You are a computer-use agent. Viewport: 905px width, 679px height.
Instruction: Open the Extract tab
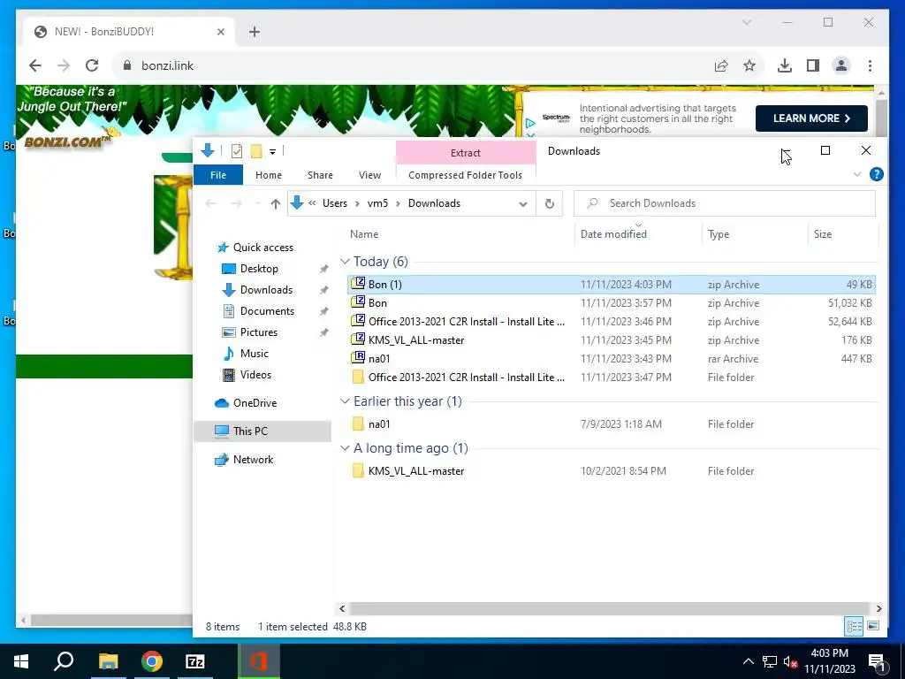(465, 153)
